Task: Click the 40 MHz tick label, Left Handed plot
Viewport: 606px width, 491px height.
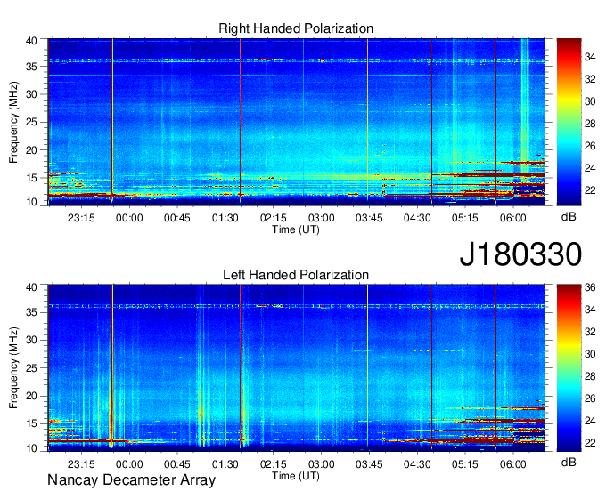Action: tap(32, 286)
